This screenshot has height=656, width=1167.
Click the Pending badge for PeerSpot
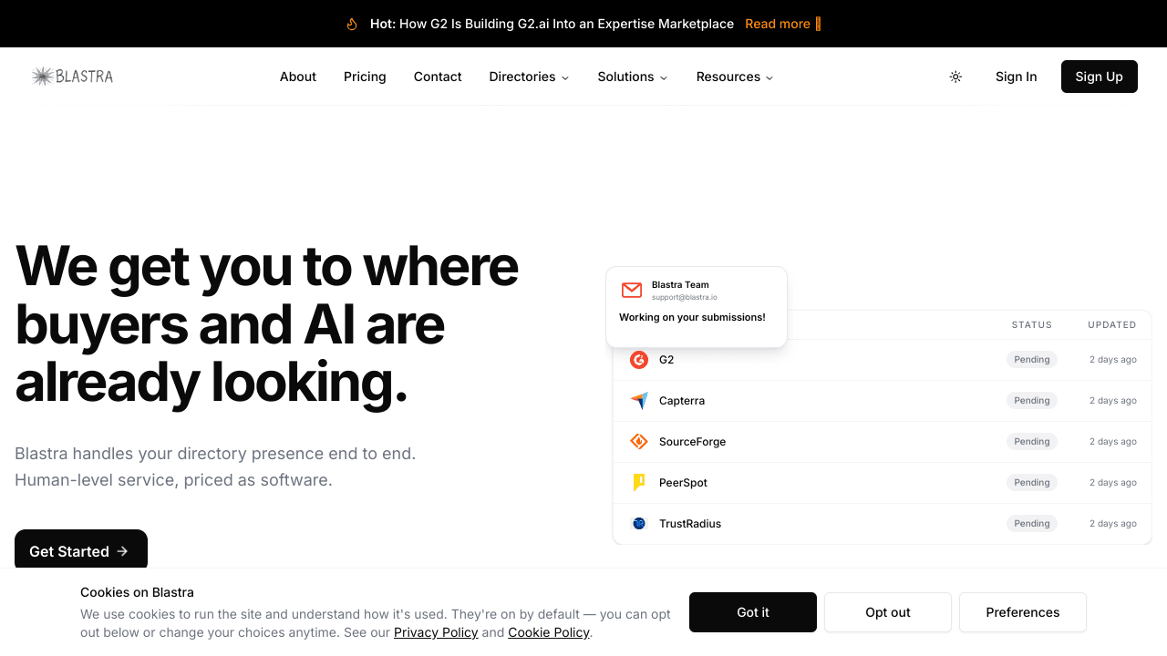pyautogui.click(x=1032, y=483)
